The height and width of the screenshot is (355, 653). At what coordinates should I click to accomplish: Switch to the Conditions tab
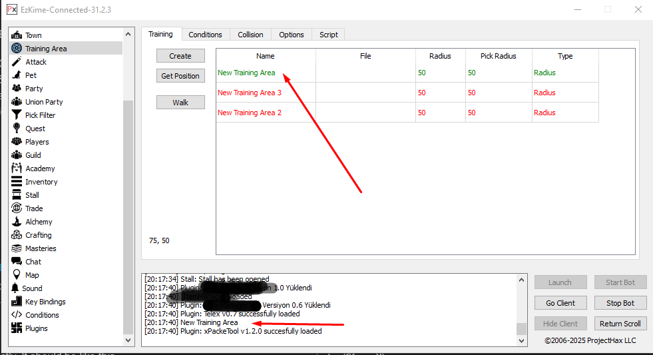click(205, 35)
